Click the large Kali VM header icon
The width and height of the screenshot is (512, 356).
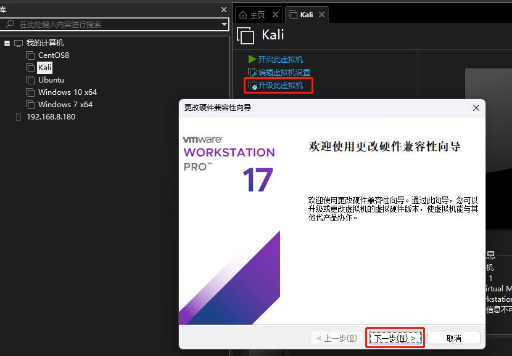[246, 36]
